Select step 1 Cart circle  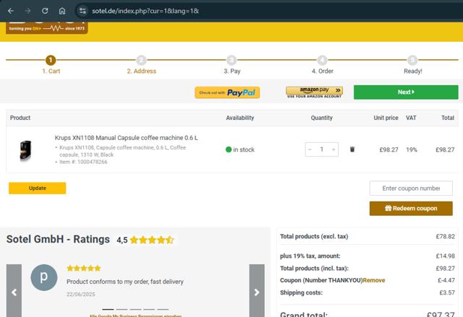coord(51,61)
